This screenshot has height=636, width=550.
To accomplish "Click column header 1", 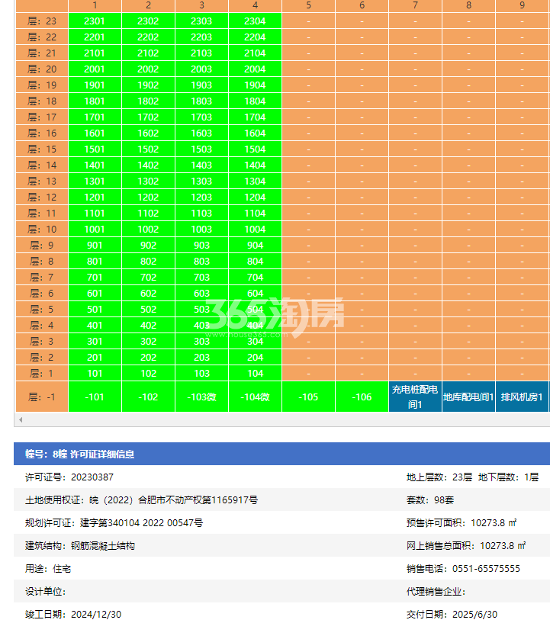I will point(95,5).
